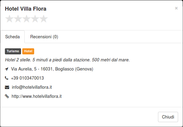Screen dimensions: 183x127
Task: Click the chain link icon
Action: (7, 96)
